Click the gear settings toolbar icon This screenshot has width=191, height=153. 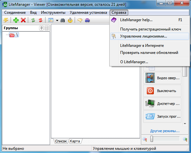tap(70, 20)
